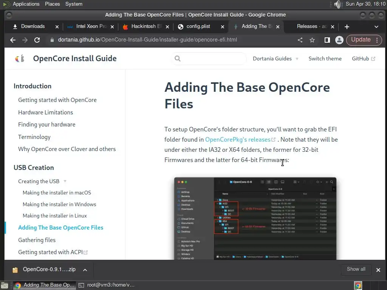Close the Releases tab
This screenshot has width=387, height=290.
[x=333, y=27]
